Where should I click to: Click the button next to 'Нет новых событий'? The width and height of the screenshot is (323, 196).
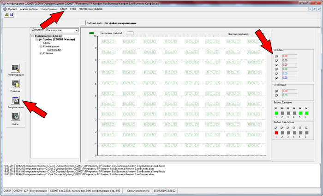coord(130,33)
